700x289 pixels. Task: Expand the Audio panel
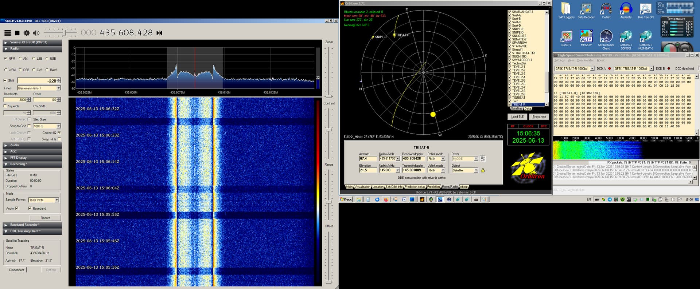[32, 145]
